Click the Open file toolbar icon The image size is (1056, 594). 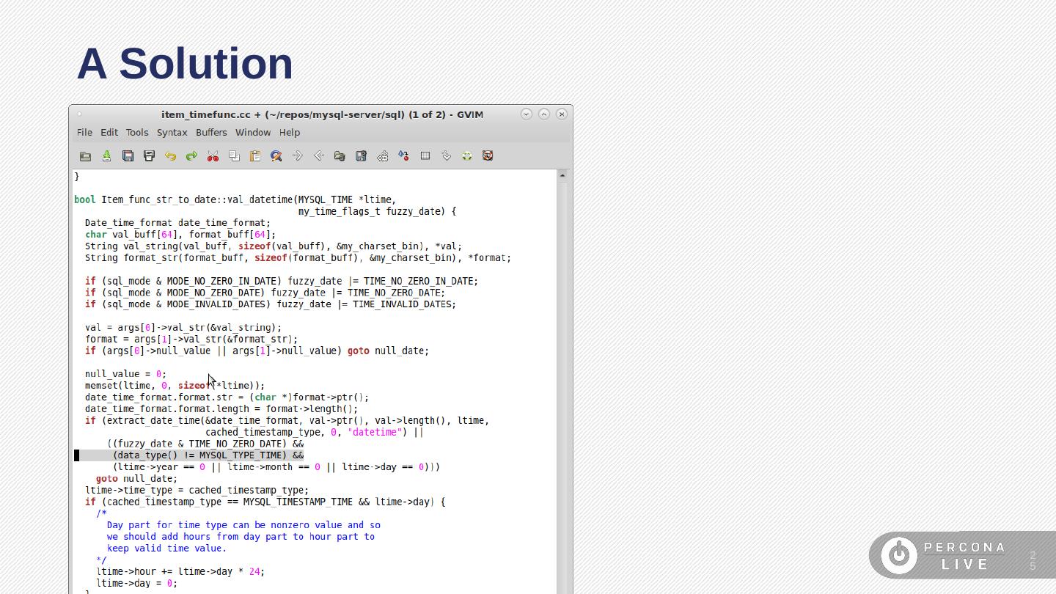(85, 156)
